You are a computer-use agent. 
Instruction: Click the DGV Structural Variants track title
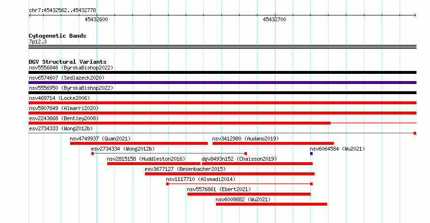[x=68, y=62]
